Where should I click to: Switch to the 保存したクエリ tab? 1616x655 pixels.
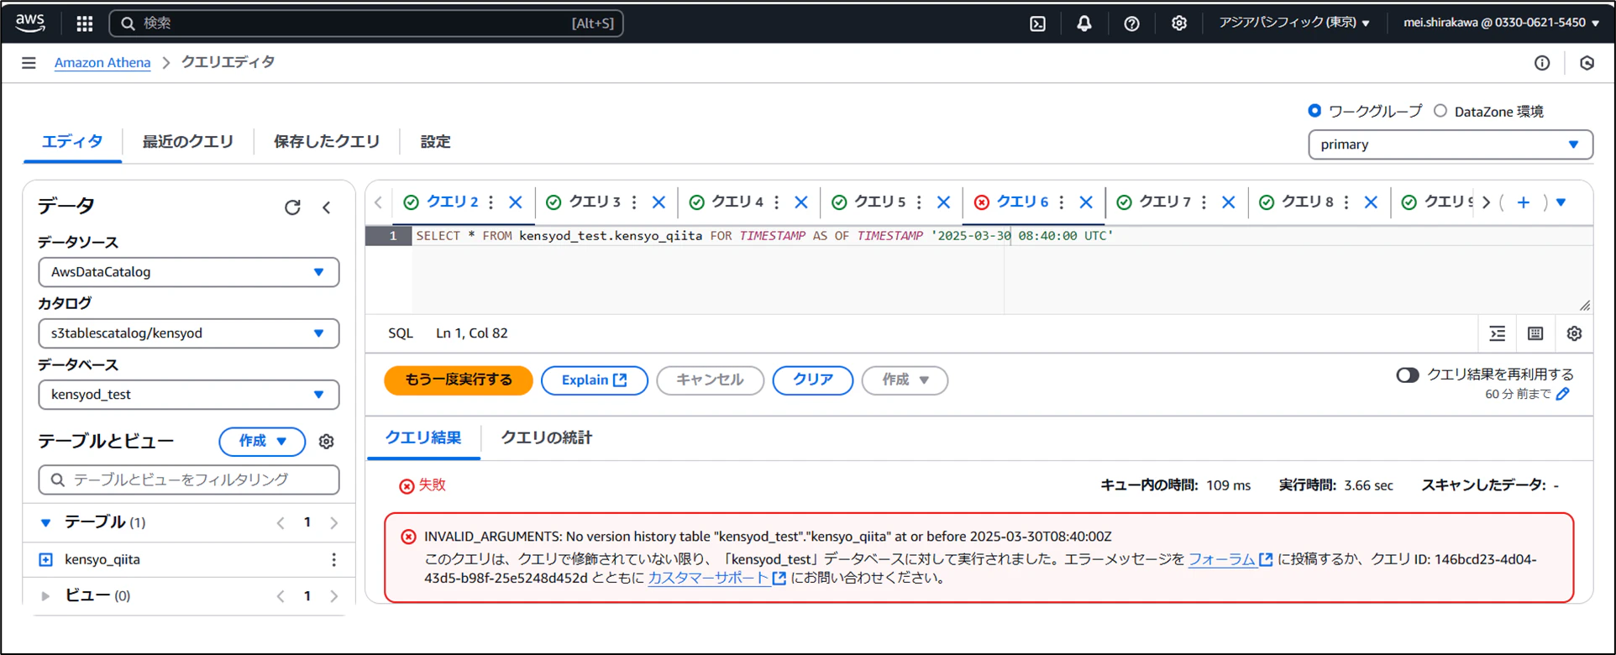[327, 142]
